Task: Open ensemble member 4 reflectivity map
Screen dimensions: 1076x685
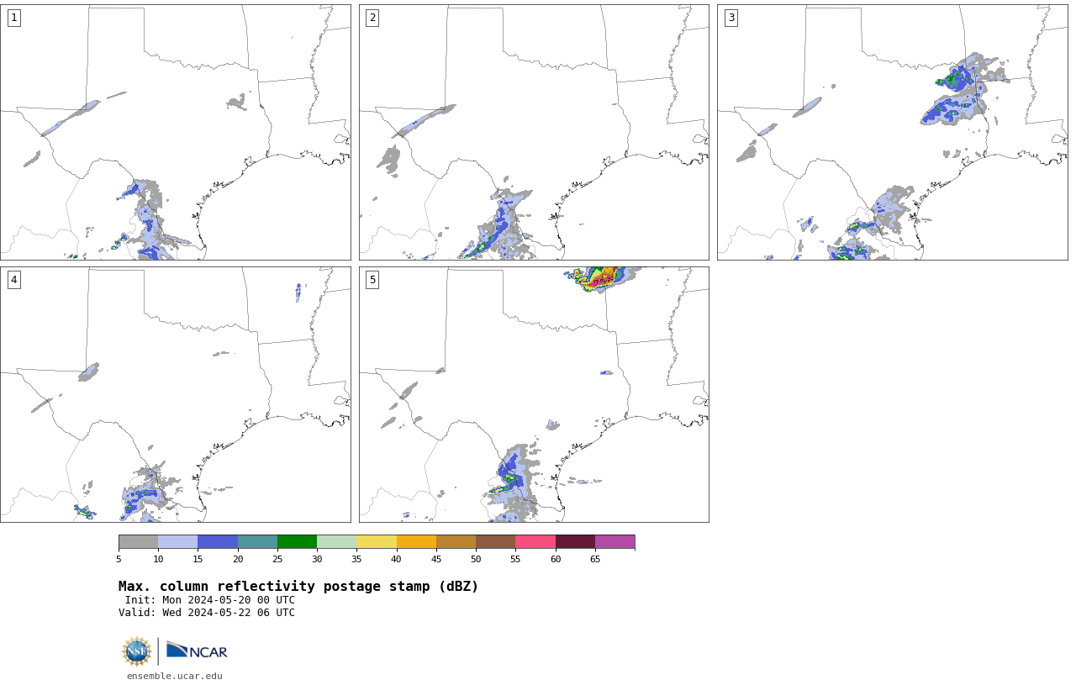Action: [x=176, y=394]
